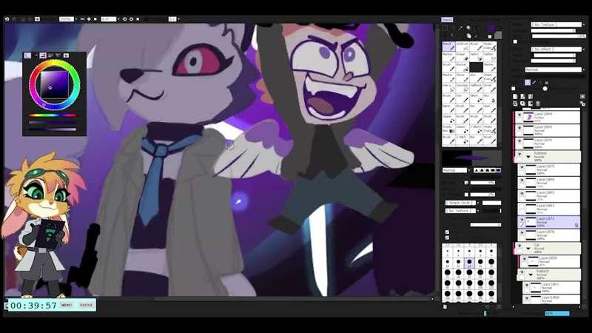Image resolution: width=592 pixels, height=333 pixels.
Task: Select the highlighted Layer1873 row
Action: (548, 222)
